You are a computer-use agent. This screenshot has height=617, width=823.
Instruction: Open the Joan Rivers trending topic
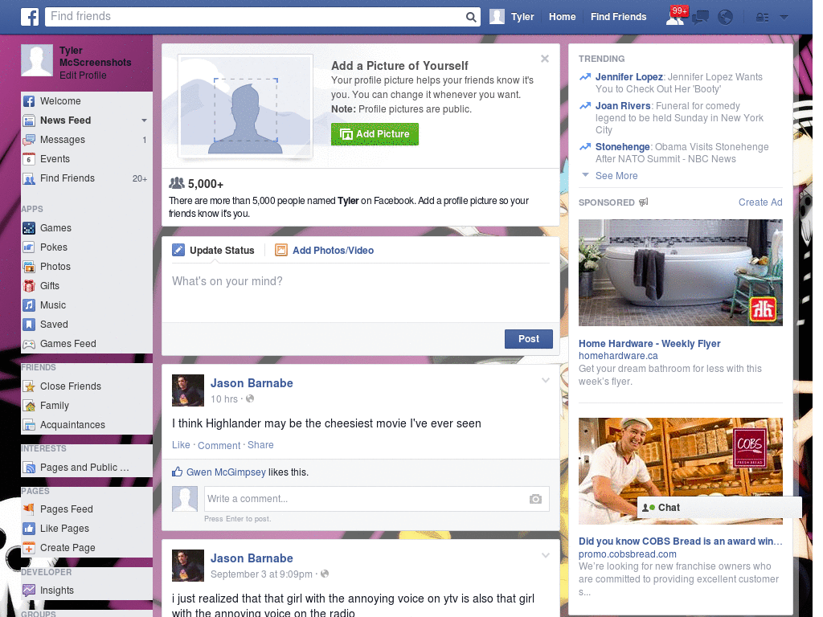tap(623, 106)
